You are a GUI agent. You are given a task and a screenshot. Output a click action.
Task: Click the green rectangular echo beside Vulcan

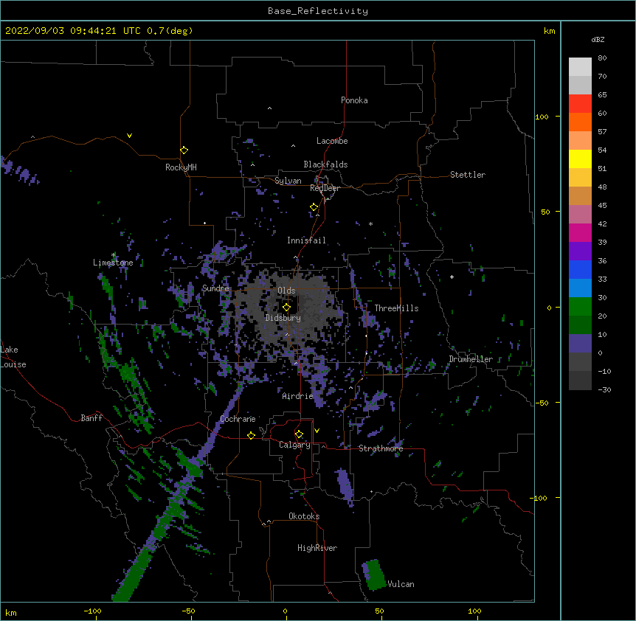pyautogui.click(x=376, y=575)
